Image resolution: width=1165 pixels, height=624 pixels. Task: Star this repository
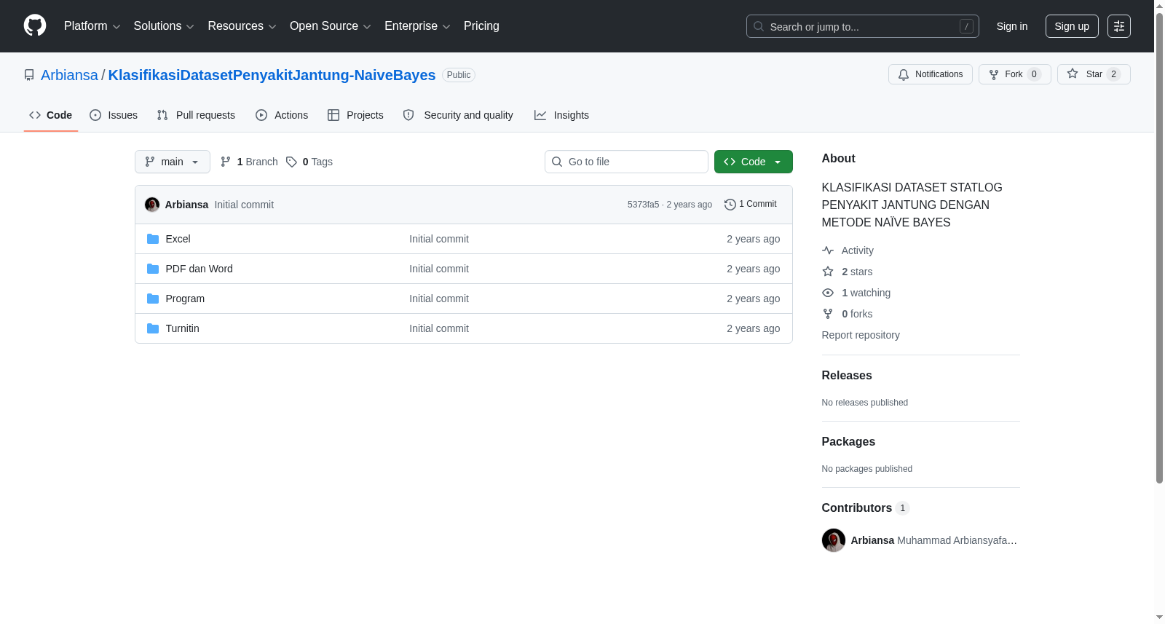tap(1094, 74)
